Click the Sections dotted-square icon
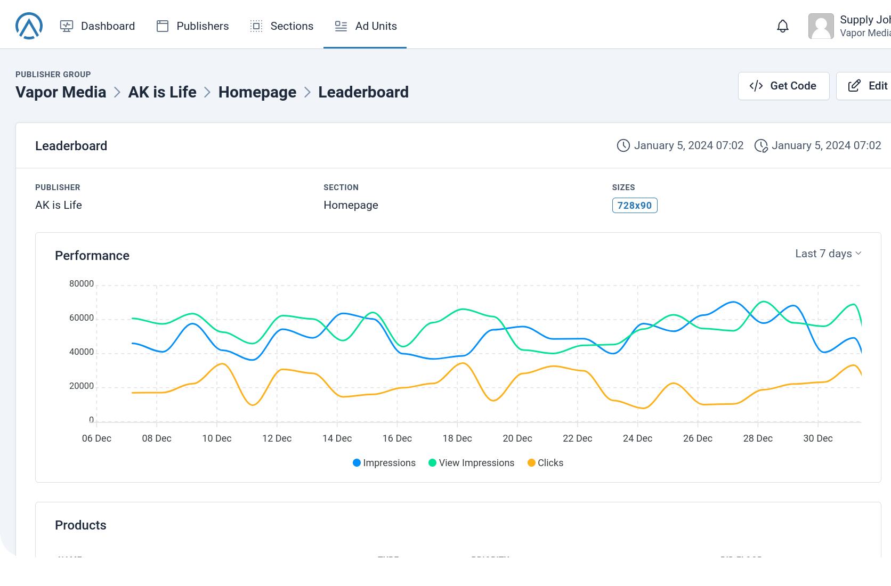This screenshot has height=586, width=891. [256, 26]
